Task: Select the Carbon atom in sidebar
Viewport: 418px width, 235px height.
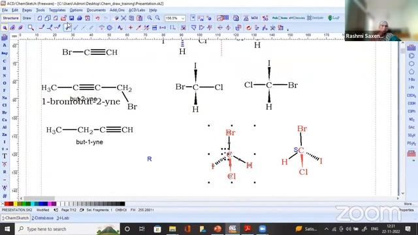Action: pyautogui.click(x=5, y=61)
